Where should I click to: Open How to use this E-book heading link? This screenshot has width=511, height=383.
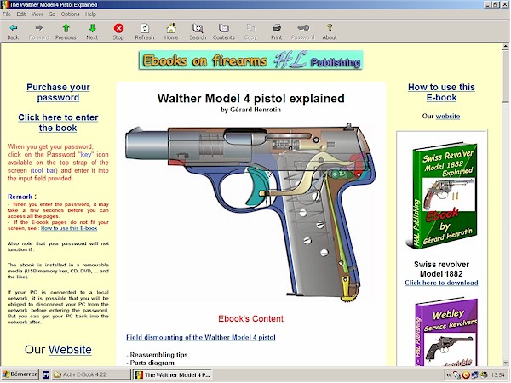441,92
